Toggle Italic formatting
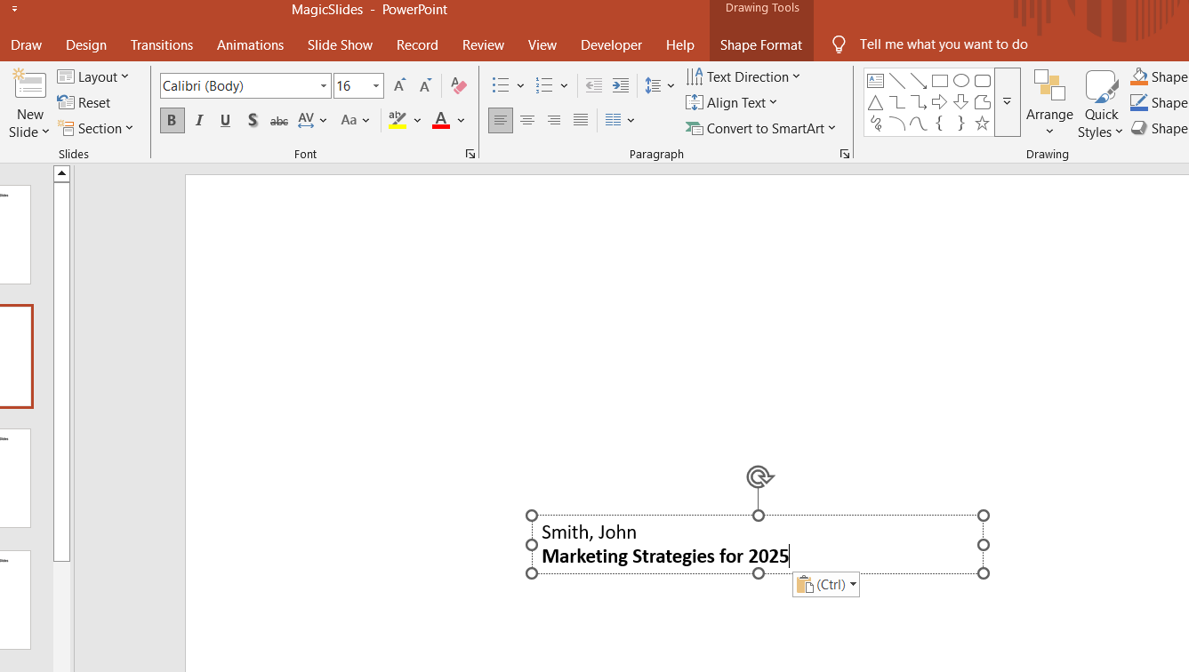 199,120
